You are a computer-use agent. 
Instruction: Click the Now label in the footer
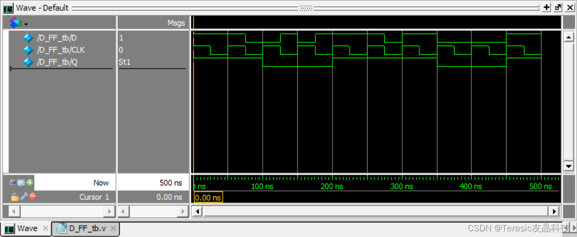(x=101, y=183)
